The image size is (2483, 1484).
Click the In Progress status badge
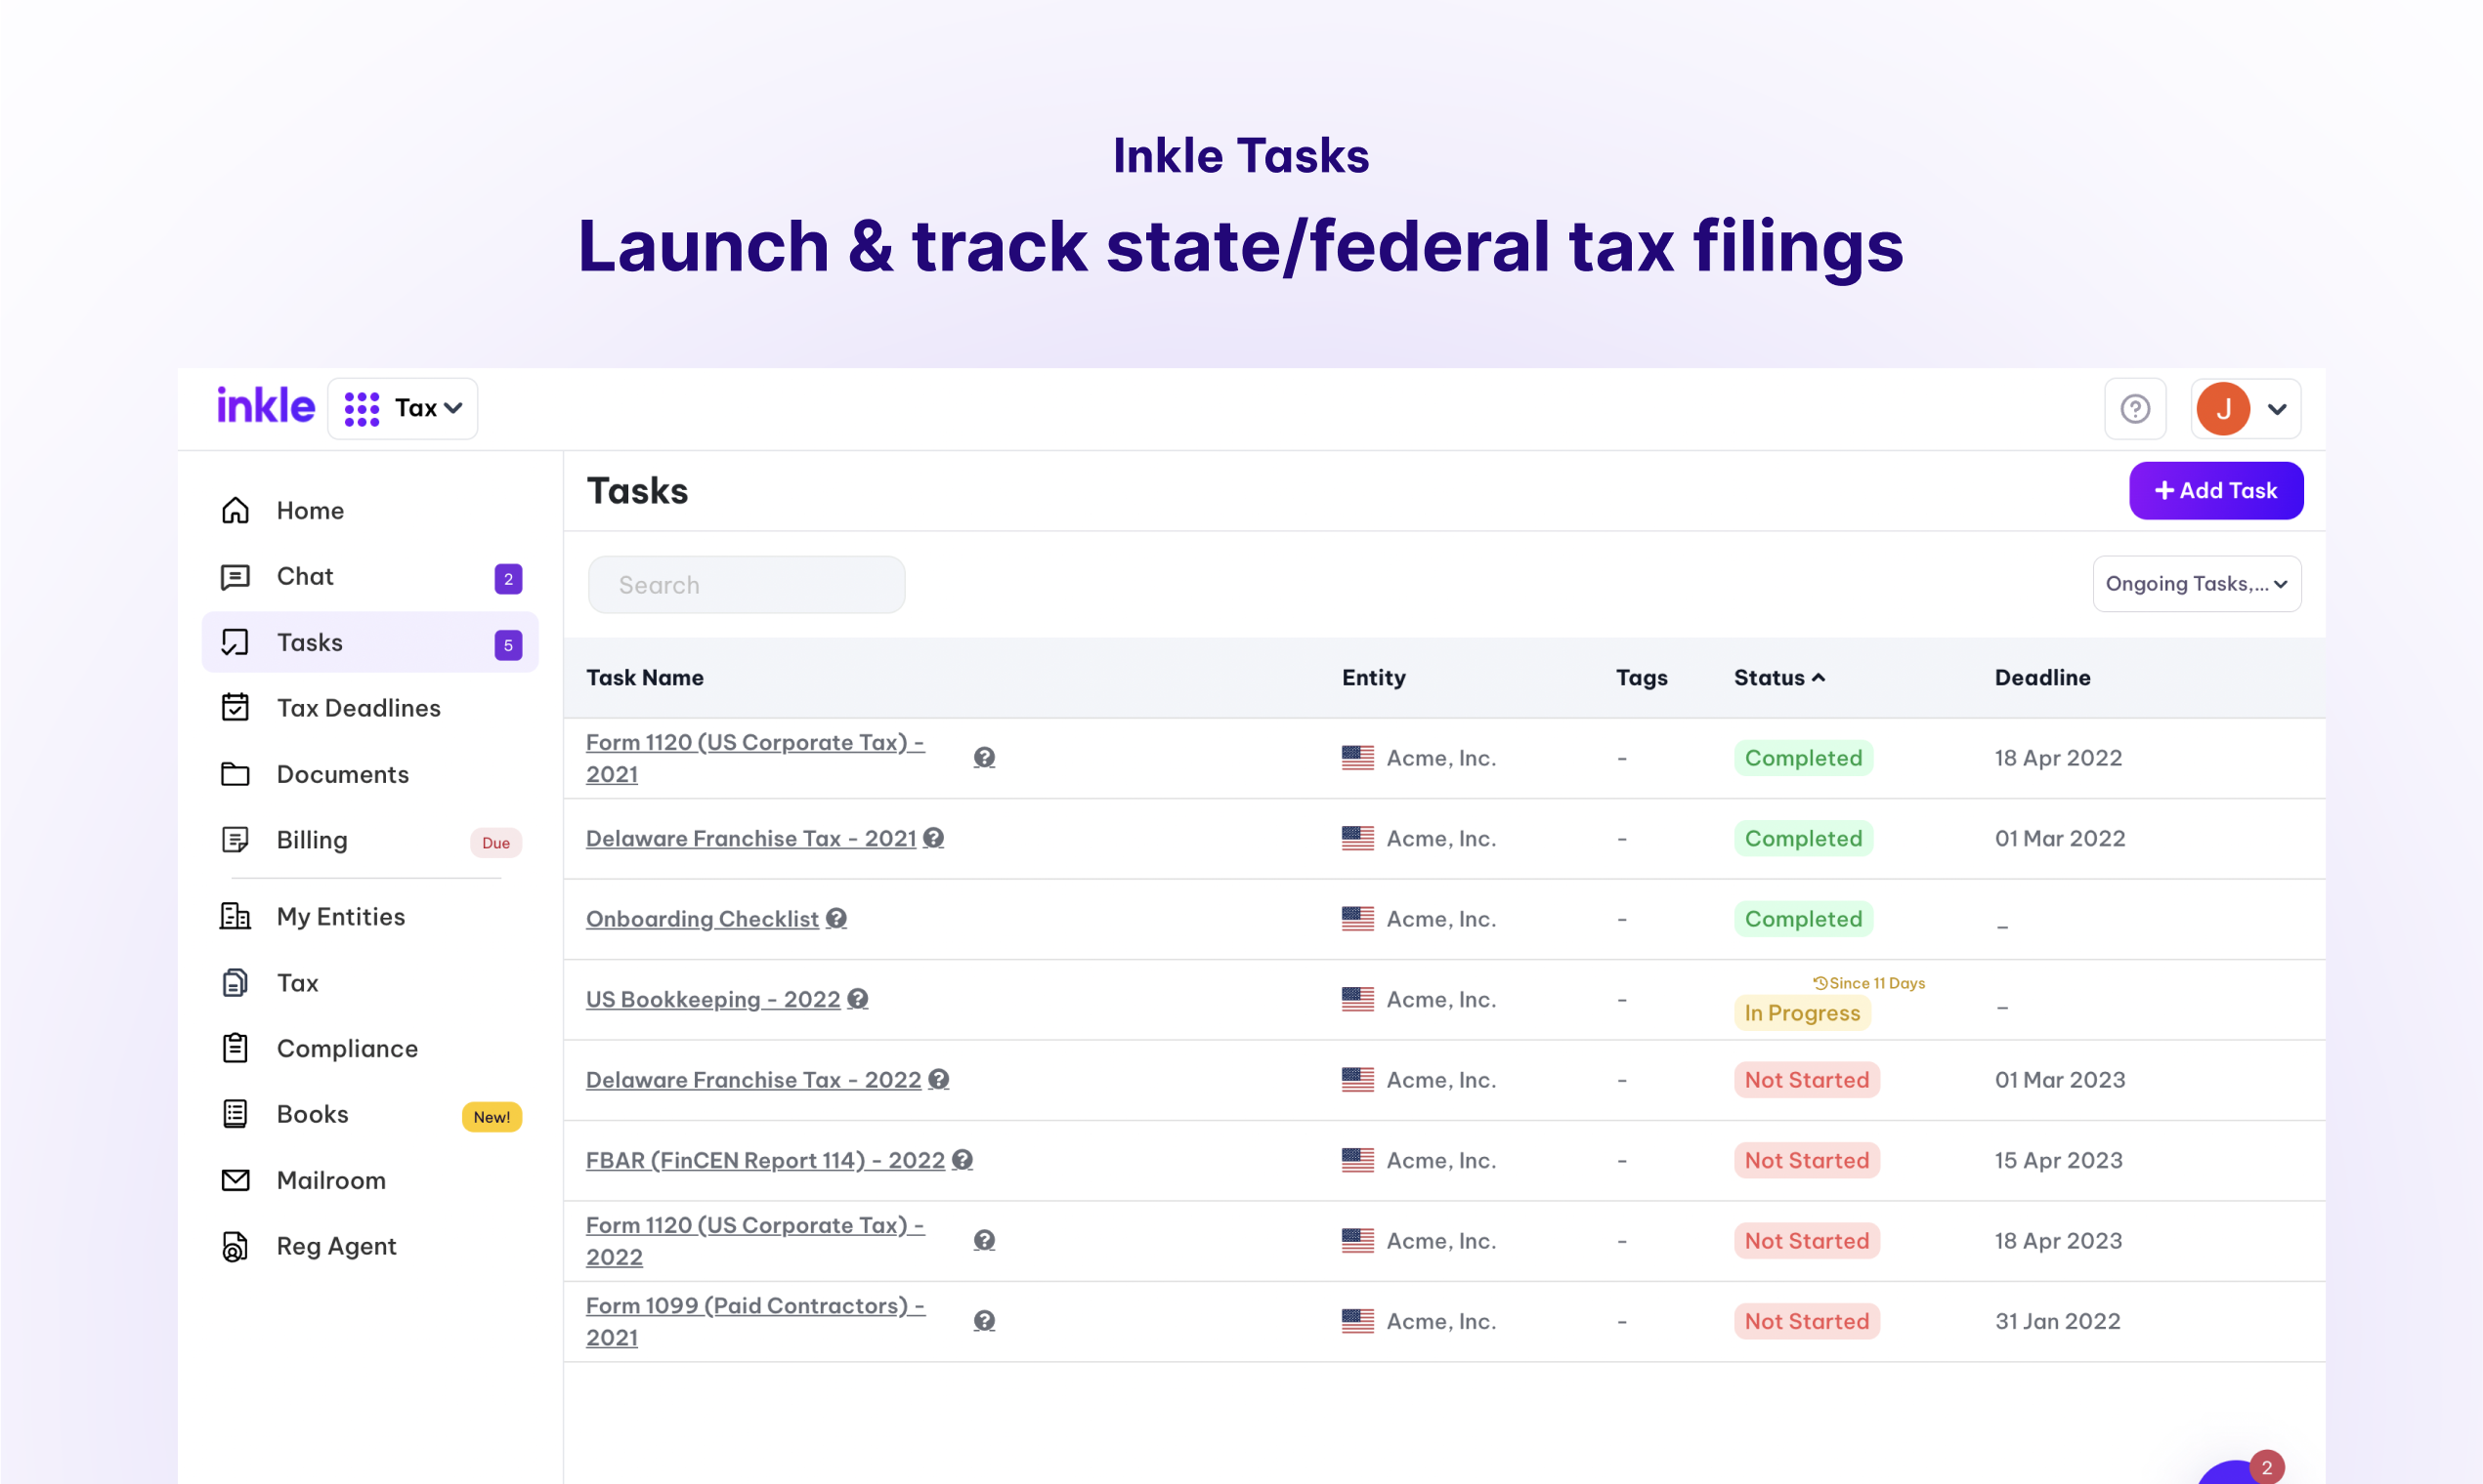point(1802,1014)
